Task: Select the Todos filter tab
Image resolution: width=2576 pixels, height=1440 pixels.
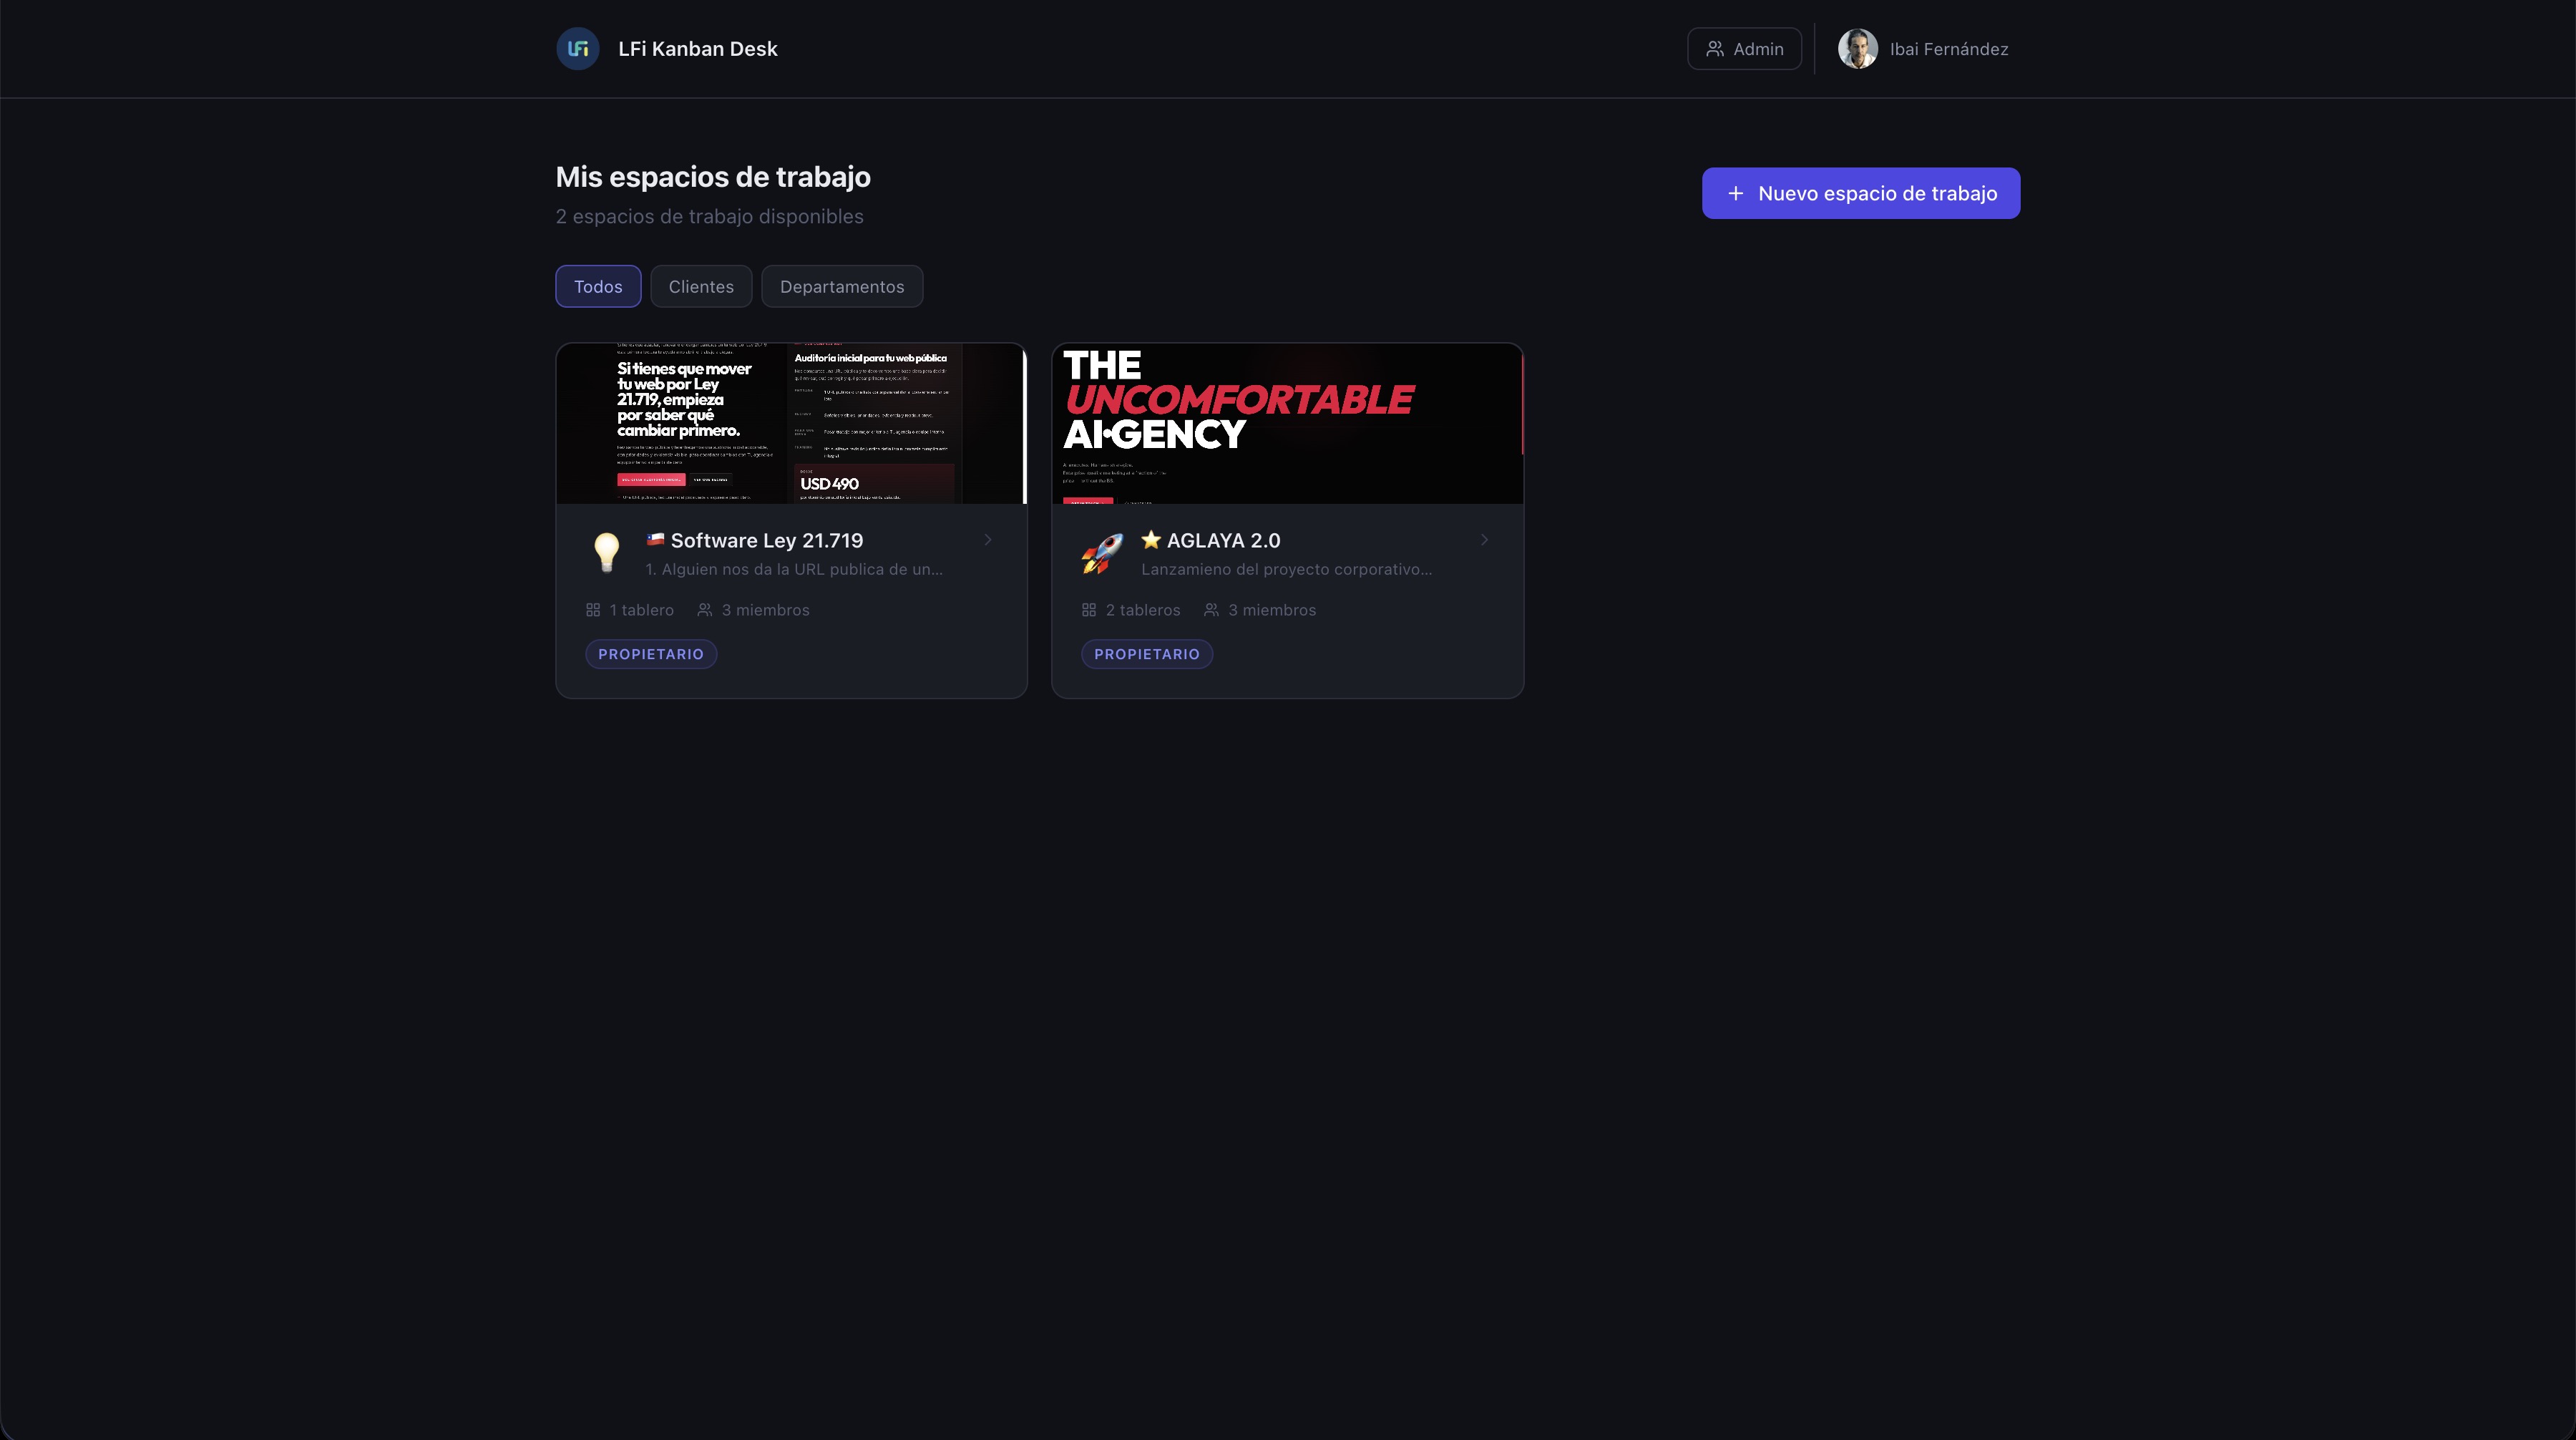Action: [x=598, y=287]
